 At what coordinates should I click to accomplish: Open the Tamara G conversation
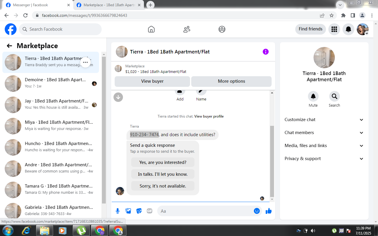pos(51,190)
